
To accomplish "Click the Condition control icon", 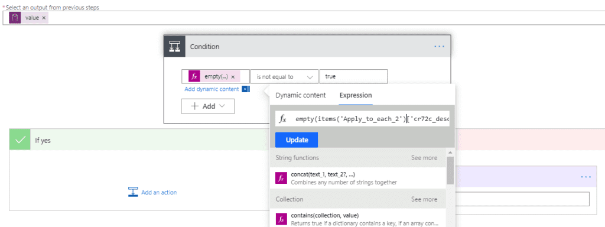I will 175,46.
